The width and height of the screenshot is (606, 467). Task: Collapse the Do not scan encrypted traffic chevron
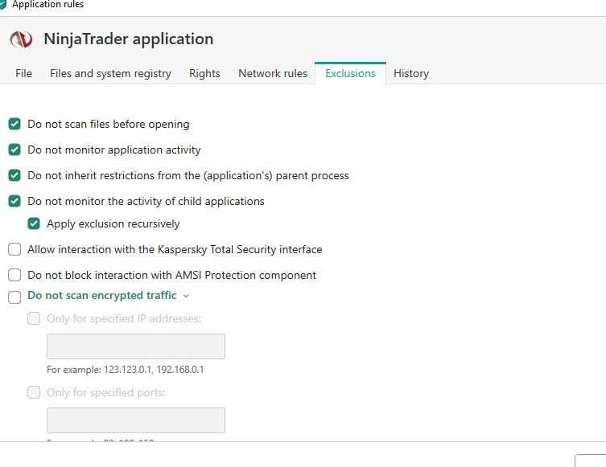(186, 296)
